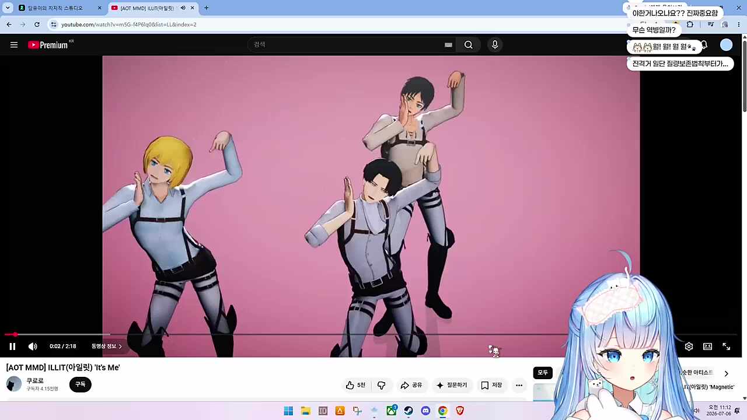Switch to theater mode
The width and height of the screenshot is (747, 420).
tap(707, 346)
